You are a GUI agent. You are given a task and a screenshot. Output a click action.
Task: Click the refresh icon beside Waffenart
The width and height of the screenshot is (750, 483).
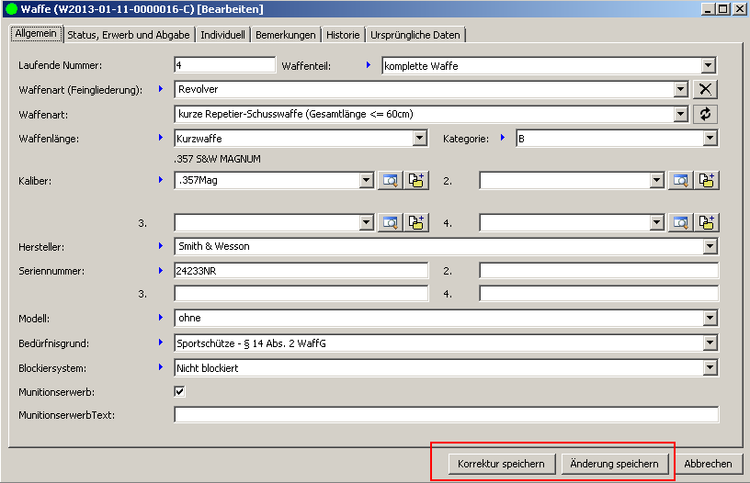[x=705, y=114]
